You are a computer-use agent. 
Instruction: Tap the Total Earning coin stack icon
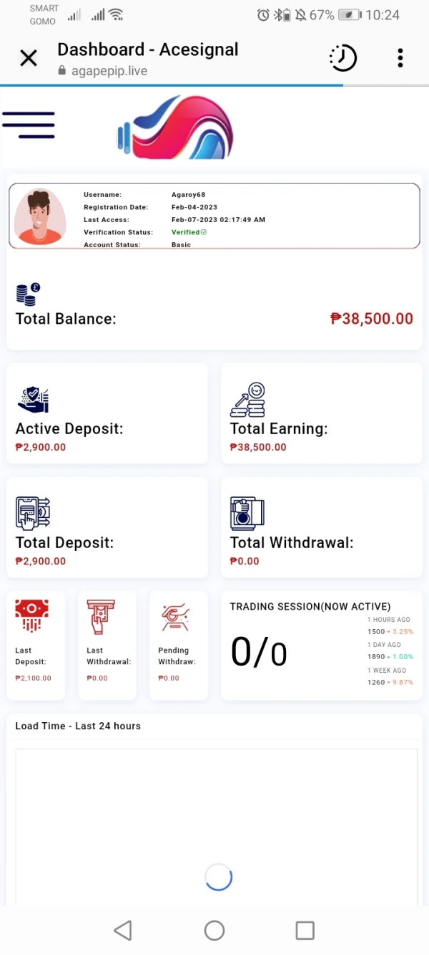point(247,400)
